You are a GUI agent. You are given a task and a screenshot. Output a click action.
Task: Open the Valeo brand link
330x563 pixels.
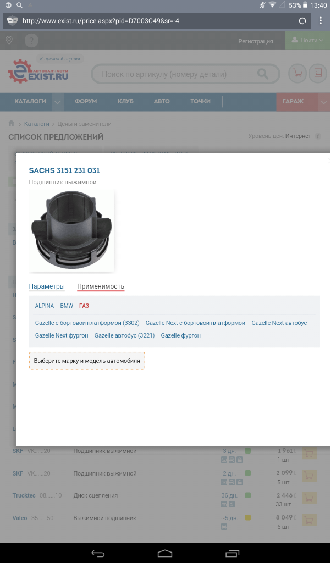[x=20, y=518]
